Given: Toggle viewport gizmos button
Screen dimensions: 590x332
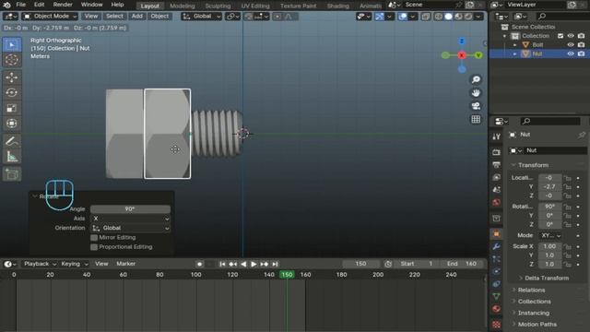Looking at the screenshot, I should tap(380, 17).
